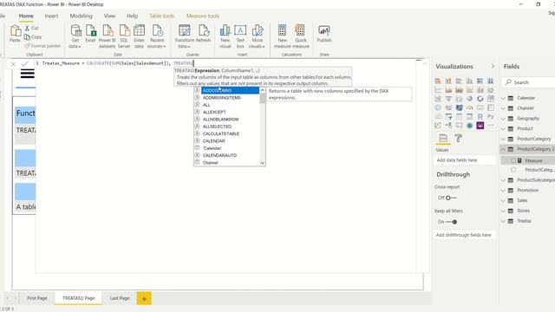
Task: Open More visuals menu
Action: [x=257, y=36]
